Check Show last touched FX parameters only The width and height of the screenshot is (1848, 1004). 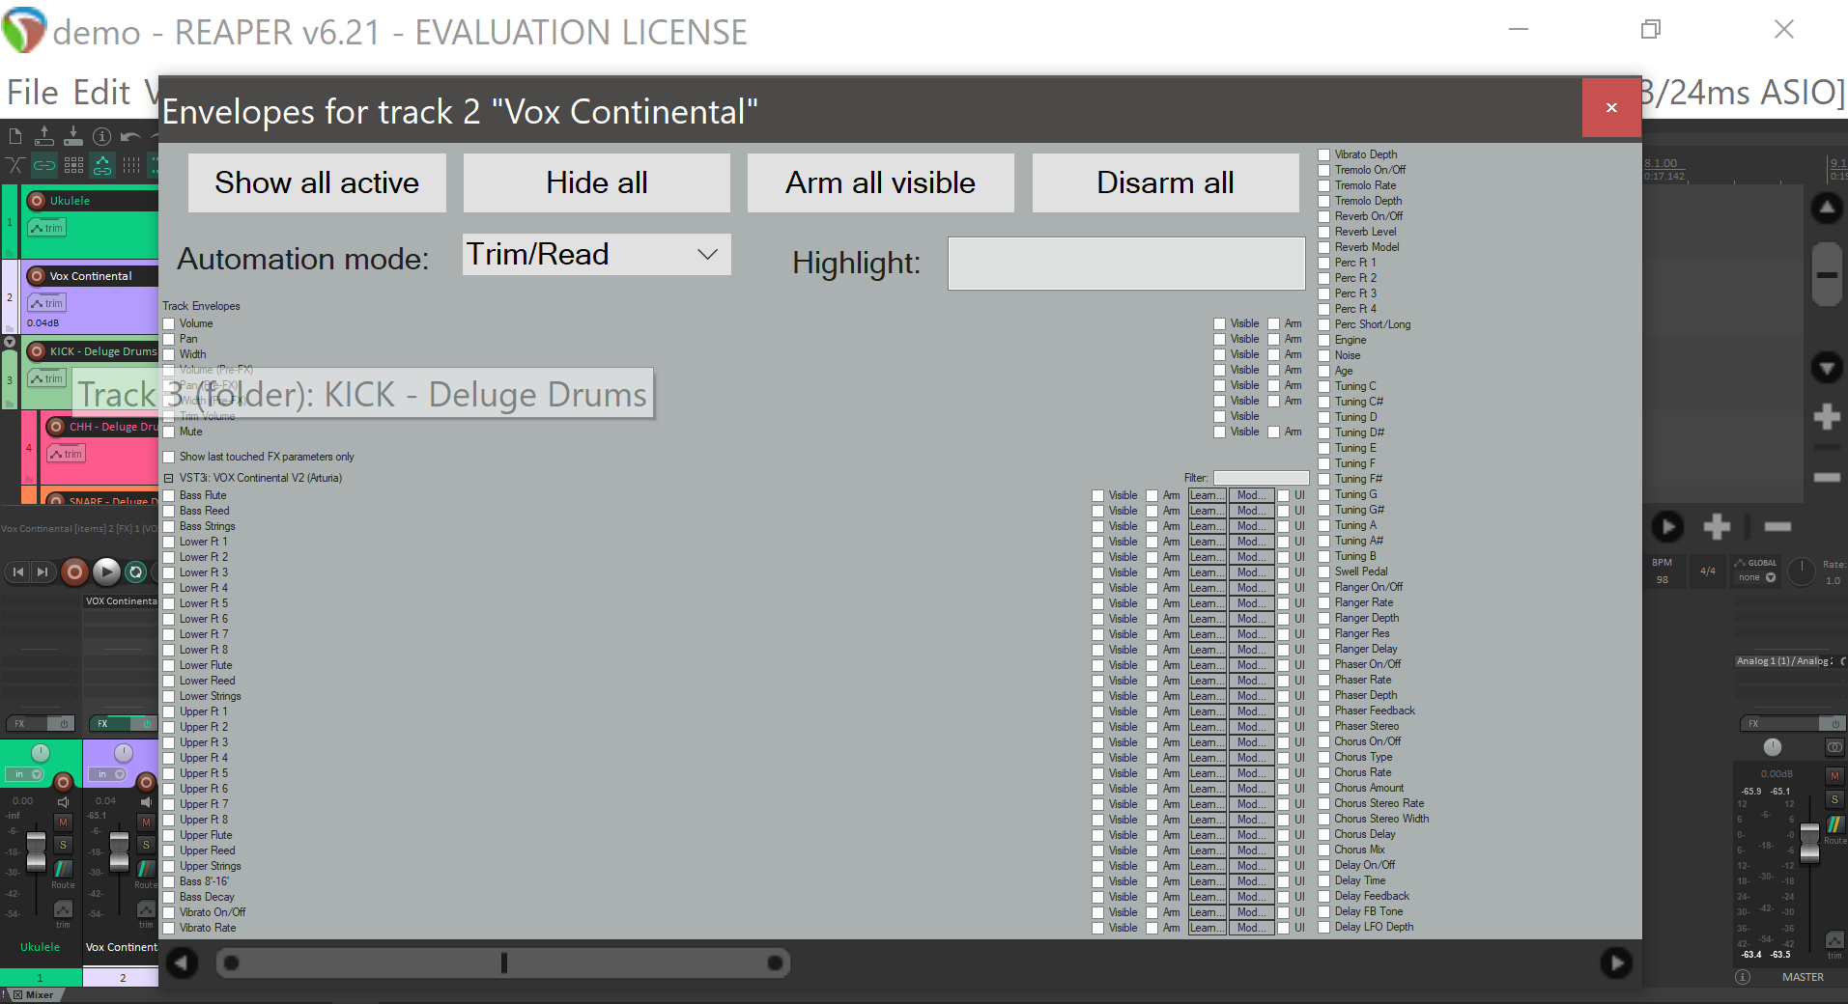coord(169,458)
